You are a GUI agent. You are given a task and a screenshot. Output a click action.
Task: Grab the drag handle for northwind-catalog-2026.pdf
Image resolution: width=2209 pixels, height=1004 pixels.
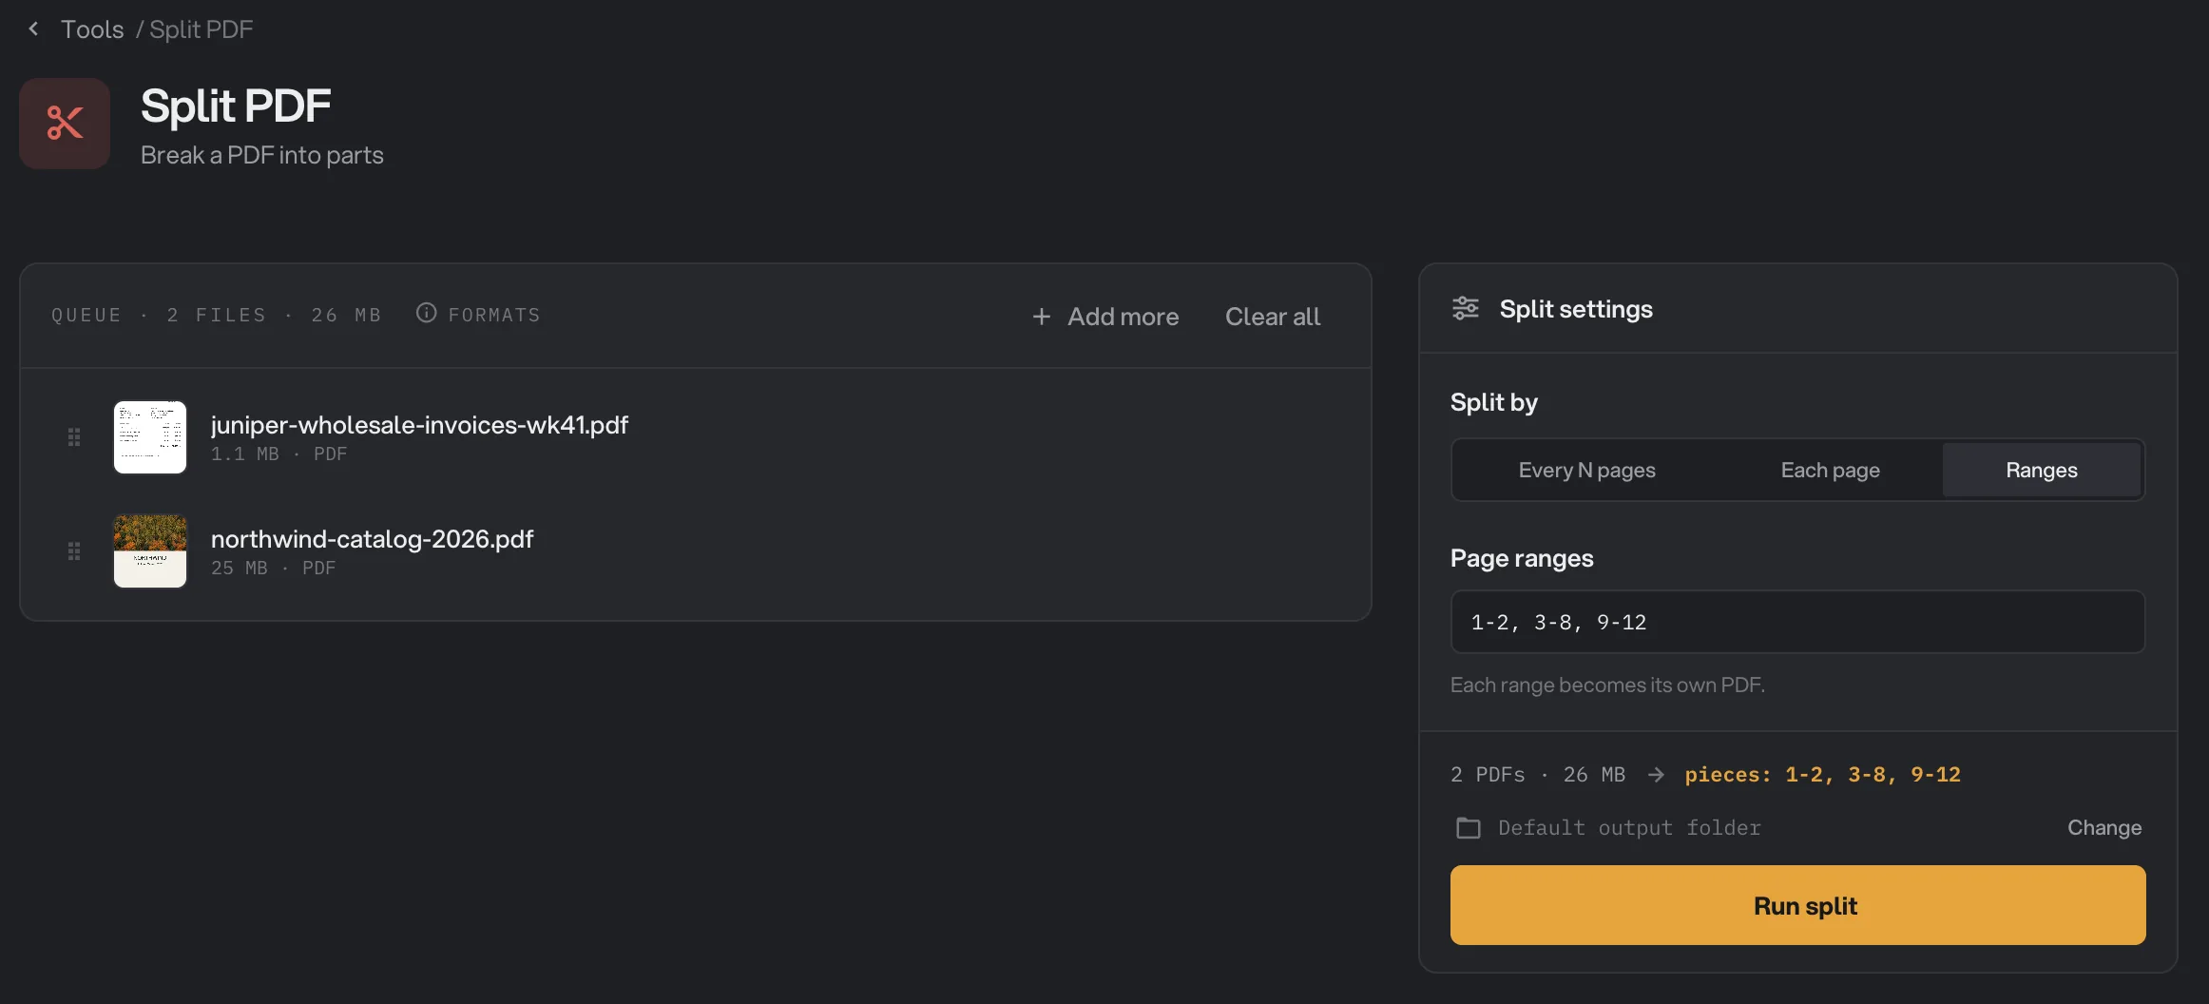(x=74, y=551)
